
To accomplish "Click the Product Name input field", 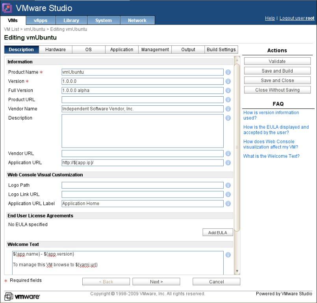I will [x=143, y=72].
